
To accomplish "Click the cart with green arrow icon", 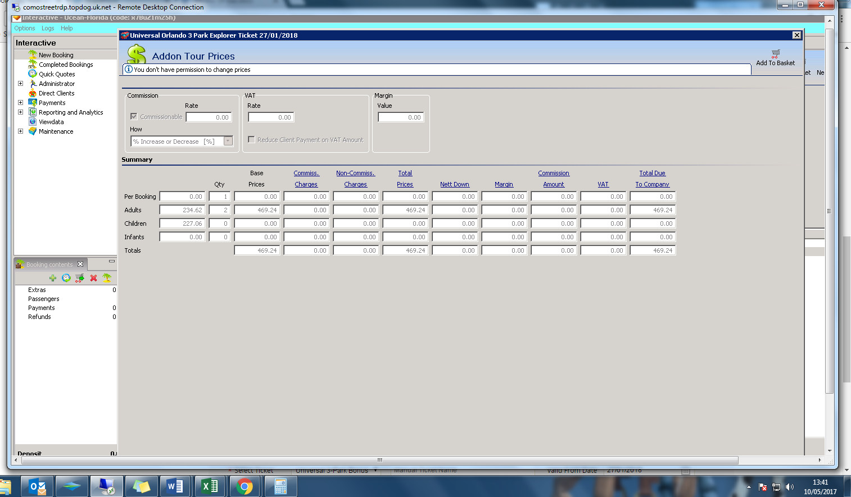I will coord(80,278).
